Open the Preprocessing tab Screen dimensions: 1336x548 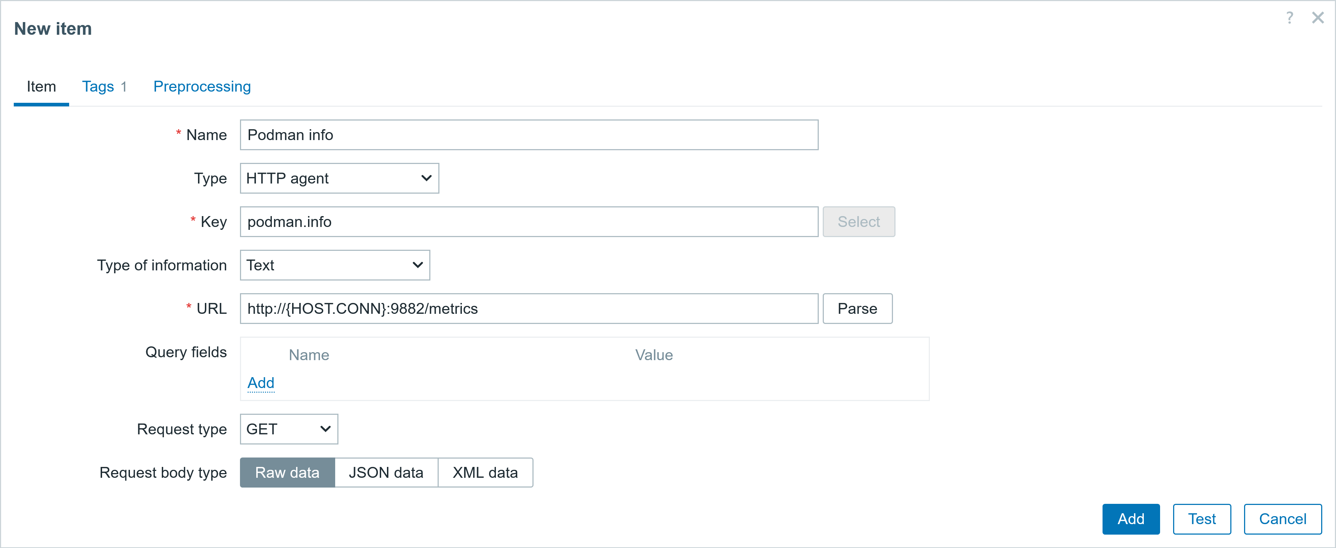(202, 87)
